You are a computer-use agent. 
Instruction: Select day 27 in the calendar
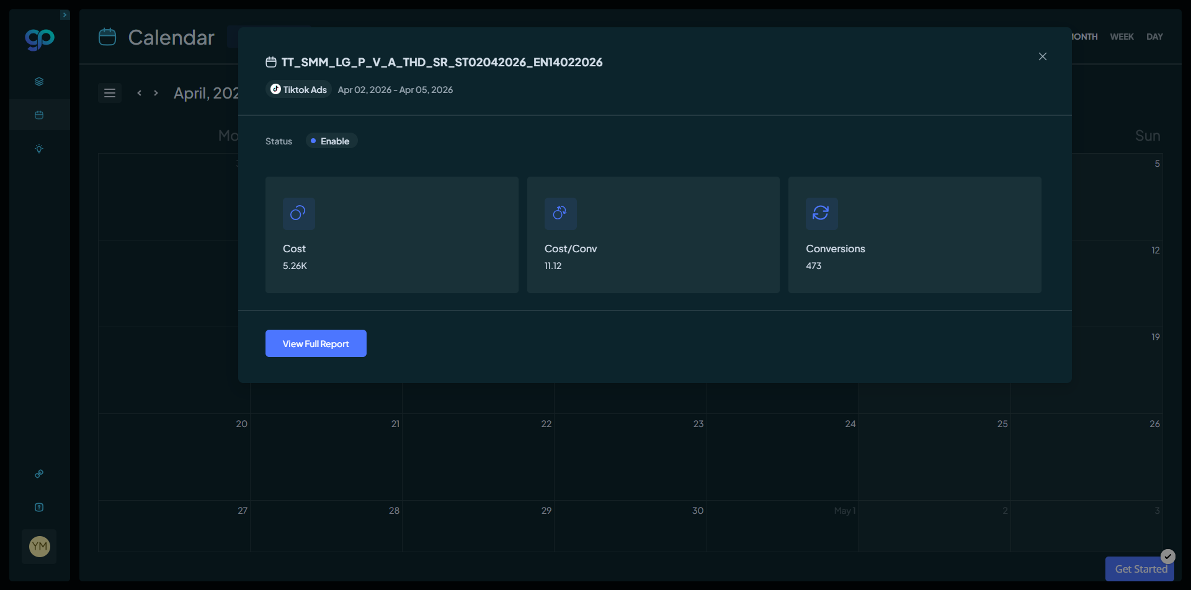tap(174, 526)
